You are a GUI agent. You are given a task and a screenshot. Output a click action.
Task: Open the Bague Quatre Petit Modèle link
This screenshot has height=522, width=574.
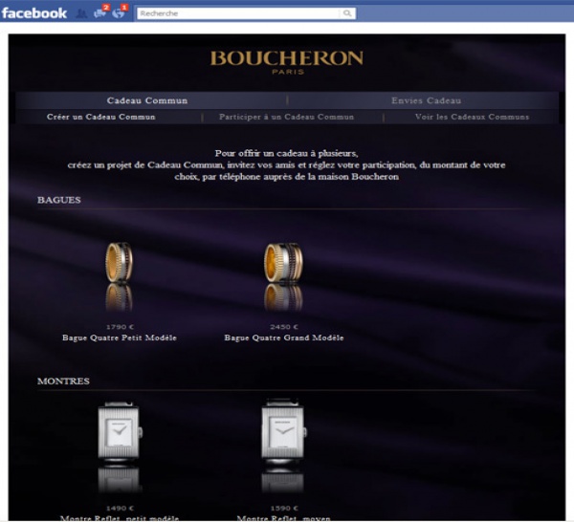pos(120,337)
